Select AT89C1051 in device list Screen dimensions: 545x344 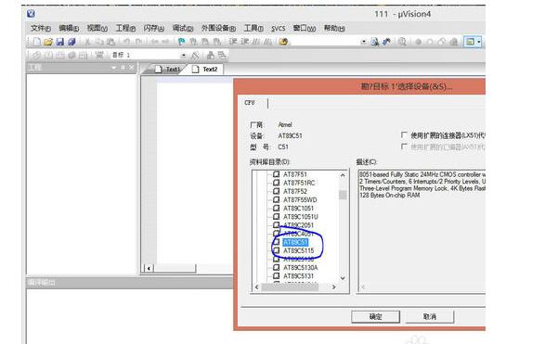coord(298,209)
